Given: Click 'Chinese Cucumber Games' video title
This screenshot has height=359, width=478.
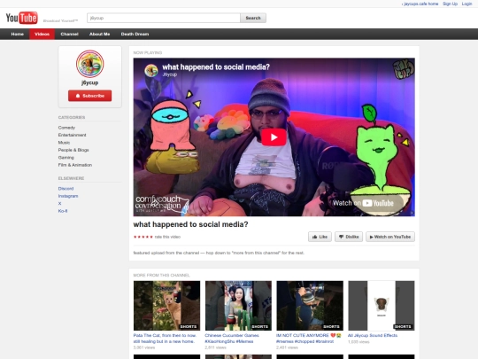Looking at the screenshot, I should (232, 339).
